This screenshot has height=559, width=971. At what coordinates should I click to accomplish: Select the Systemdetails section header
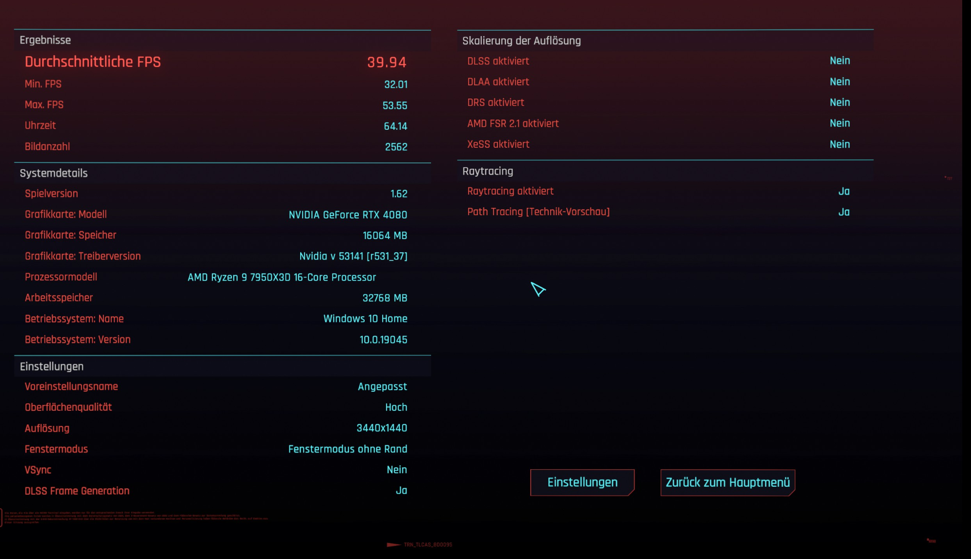click(x=54, y=173)
